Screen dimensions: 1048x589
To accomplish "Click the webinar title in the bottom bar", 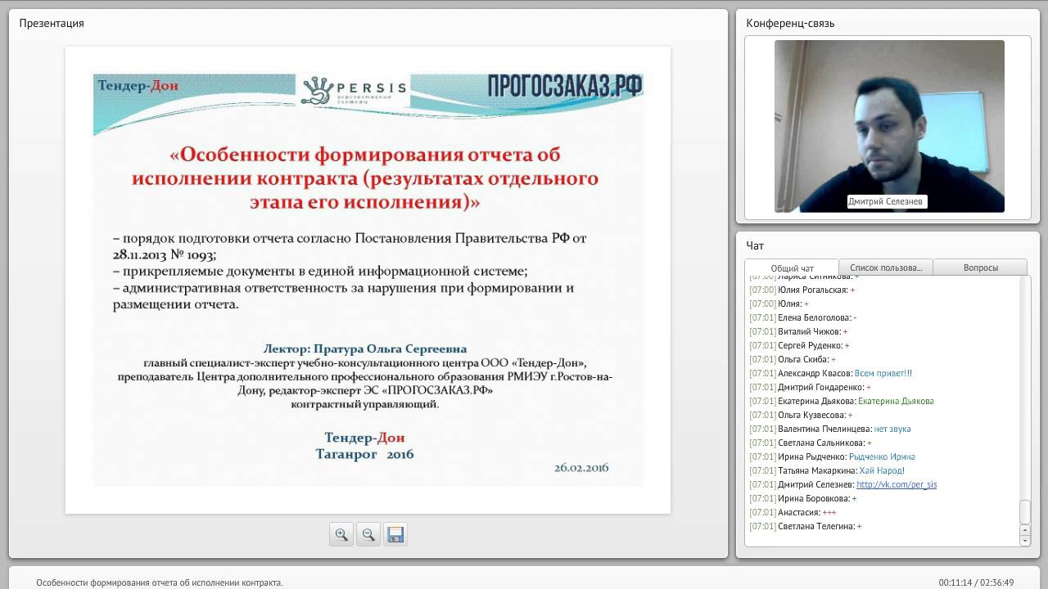I will 159,582.
